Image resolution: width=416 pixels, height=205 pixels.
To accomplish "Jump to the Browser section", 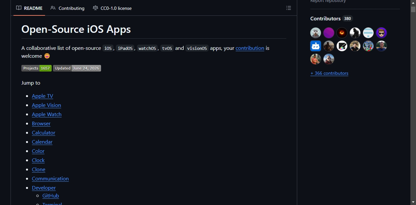I will 41,124.
